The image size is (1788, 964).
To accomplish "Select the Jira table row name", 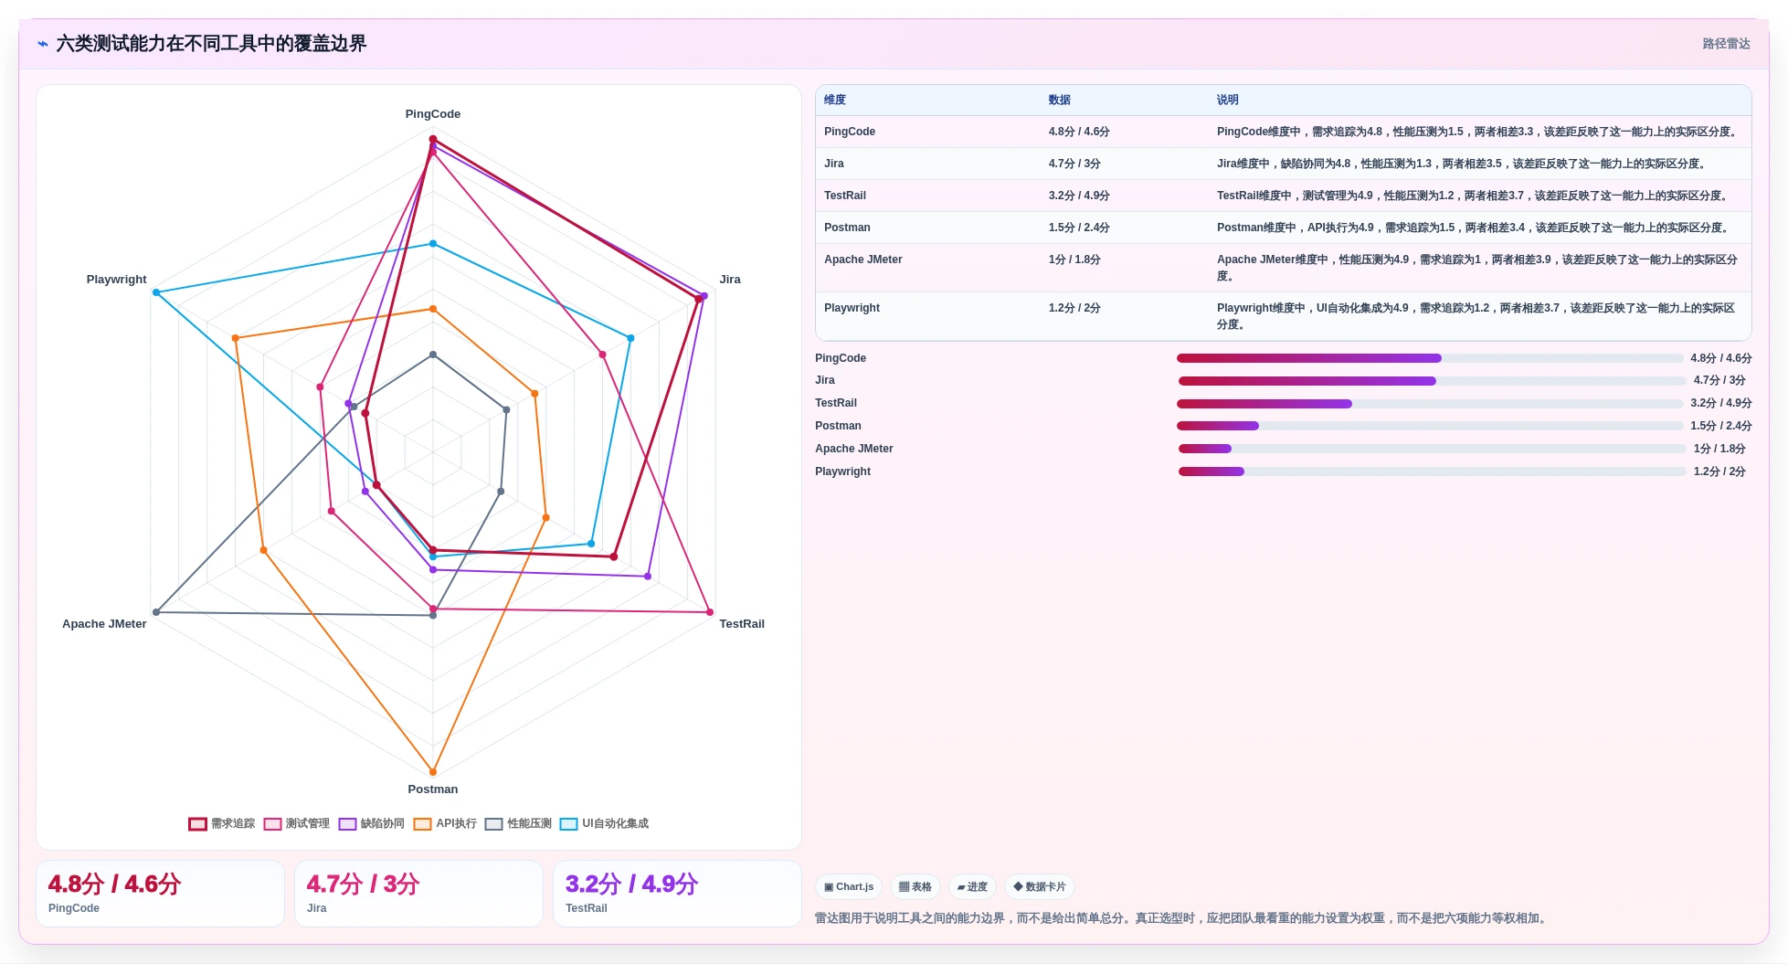I will [834, 164].
